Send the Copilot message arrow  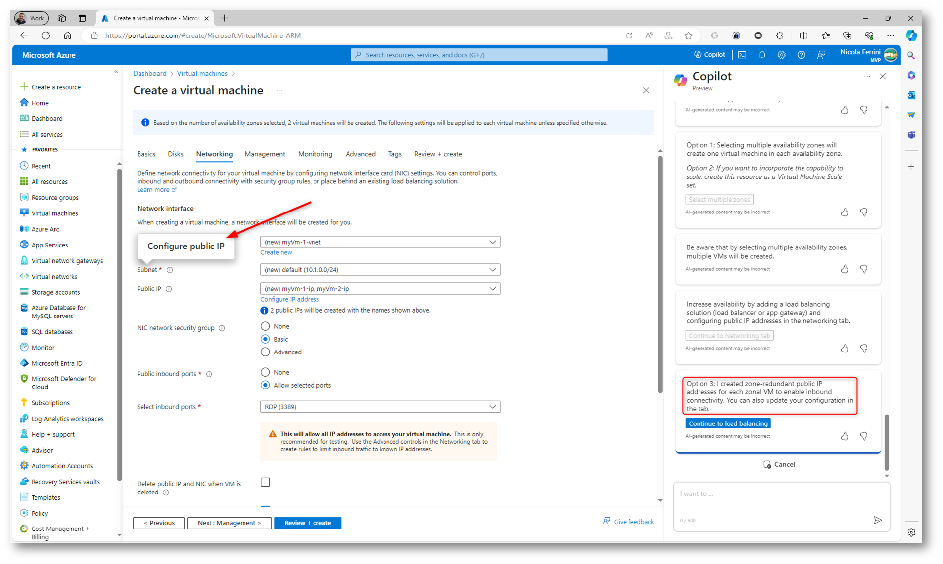877,520
